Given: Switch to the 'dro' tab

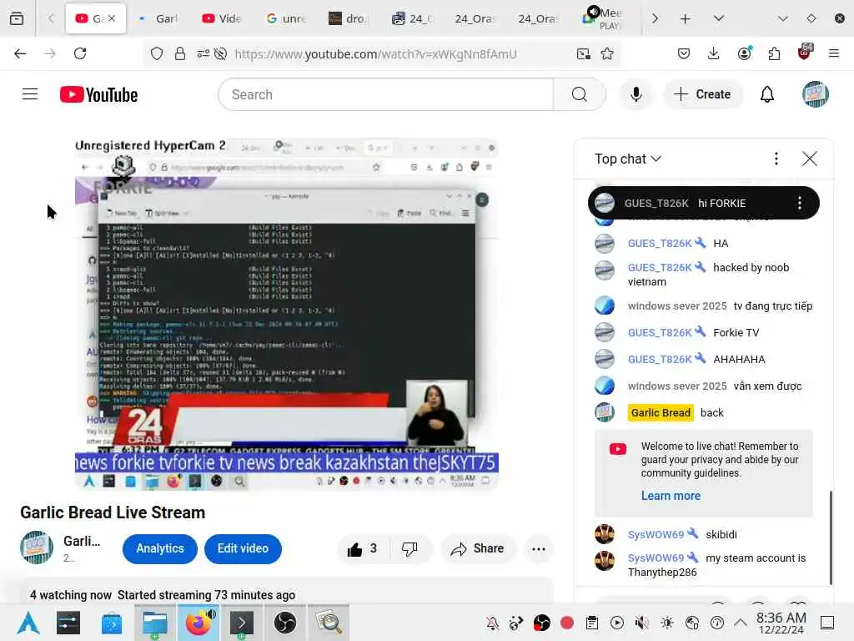Looking at the screenshot, I should pyautogui.click(x=349, y=18).
